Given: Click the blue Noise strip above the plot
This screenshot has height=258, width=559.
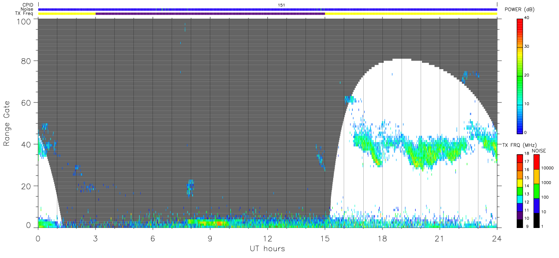Looking at the screenshot, I should click(x=268, y=9).
